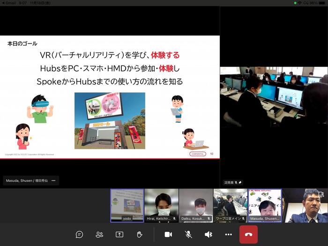This screenshot has width=328, height=246.
Task: Tap the pin icon beside 淀商業 label
Action: coord(240,183)
